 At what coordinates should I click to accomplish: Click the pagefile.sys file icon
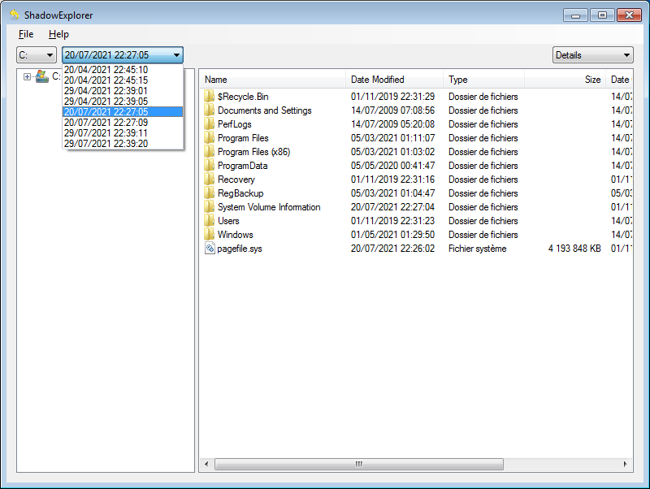pyautogui.click(x=210, y=249)
